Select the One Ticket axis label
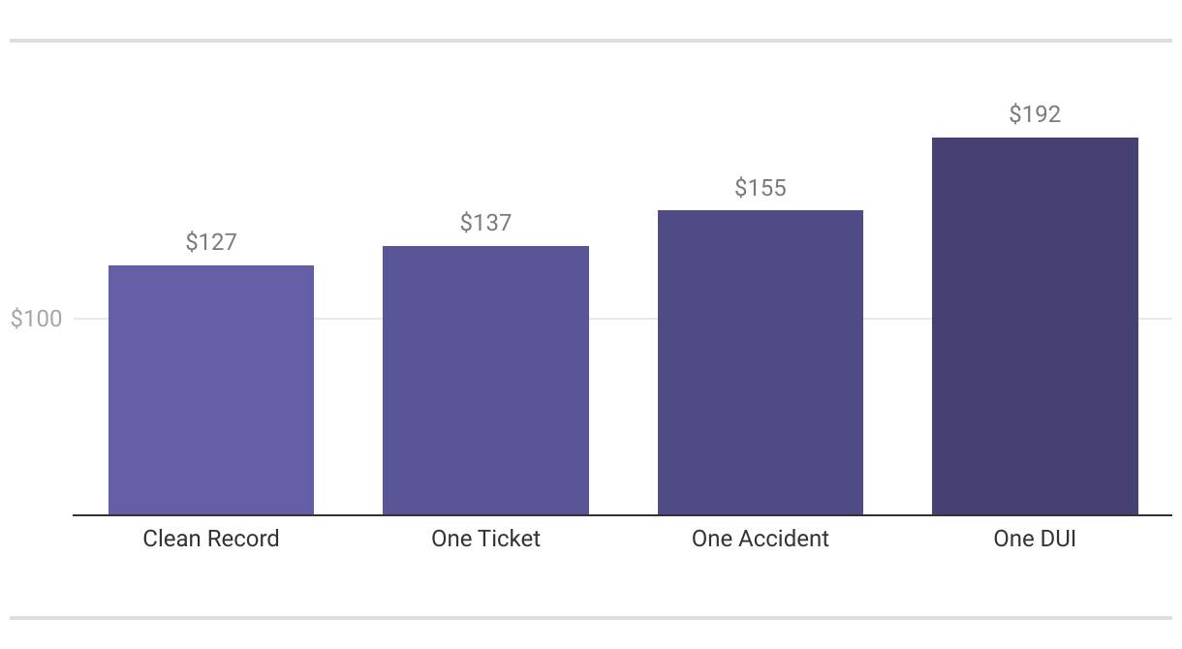This screenshot has width=1182, height=649. (485, 539)
